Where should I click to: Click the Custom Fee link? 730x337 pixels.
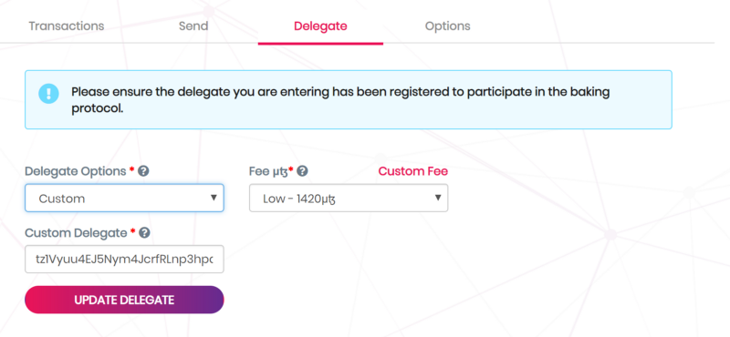point(413,171)
